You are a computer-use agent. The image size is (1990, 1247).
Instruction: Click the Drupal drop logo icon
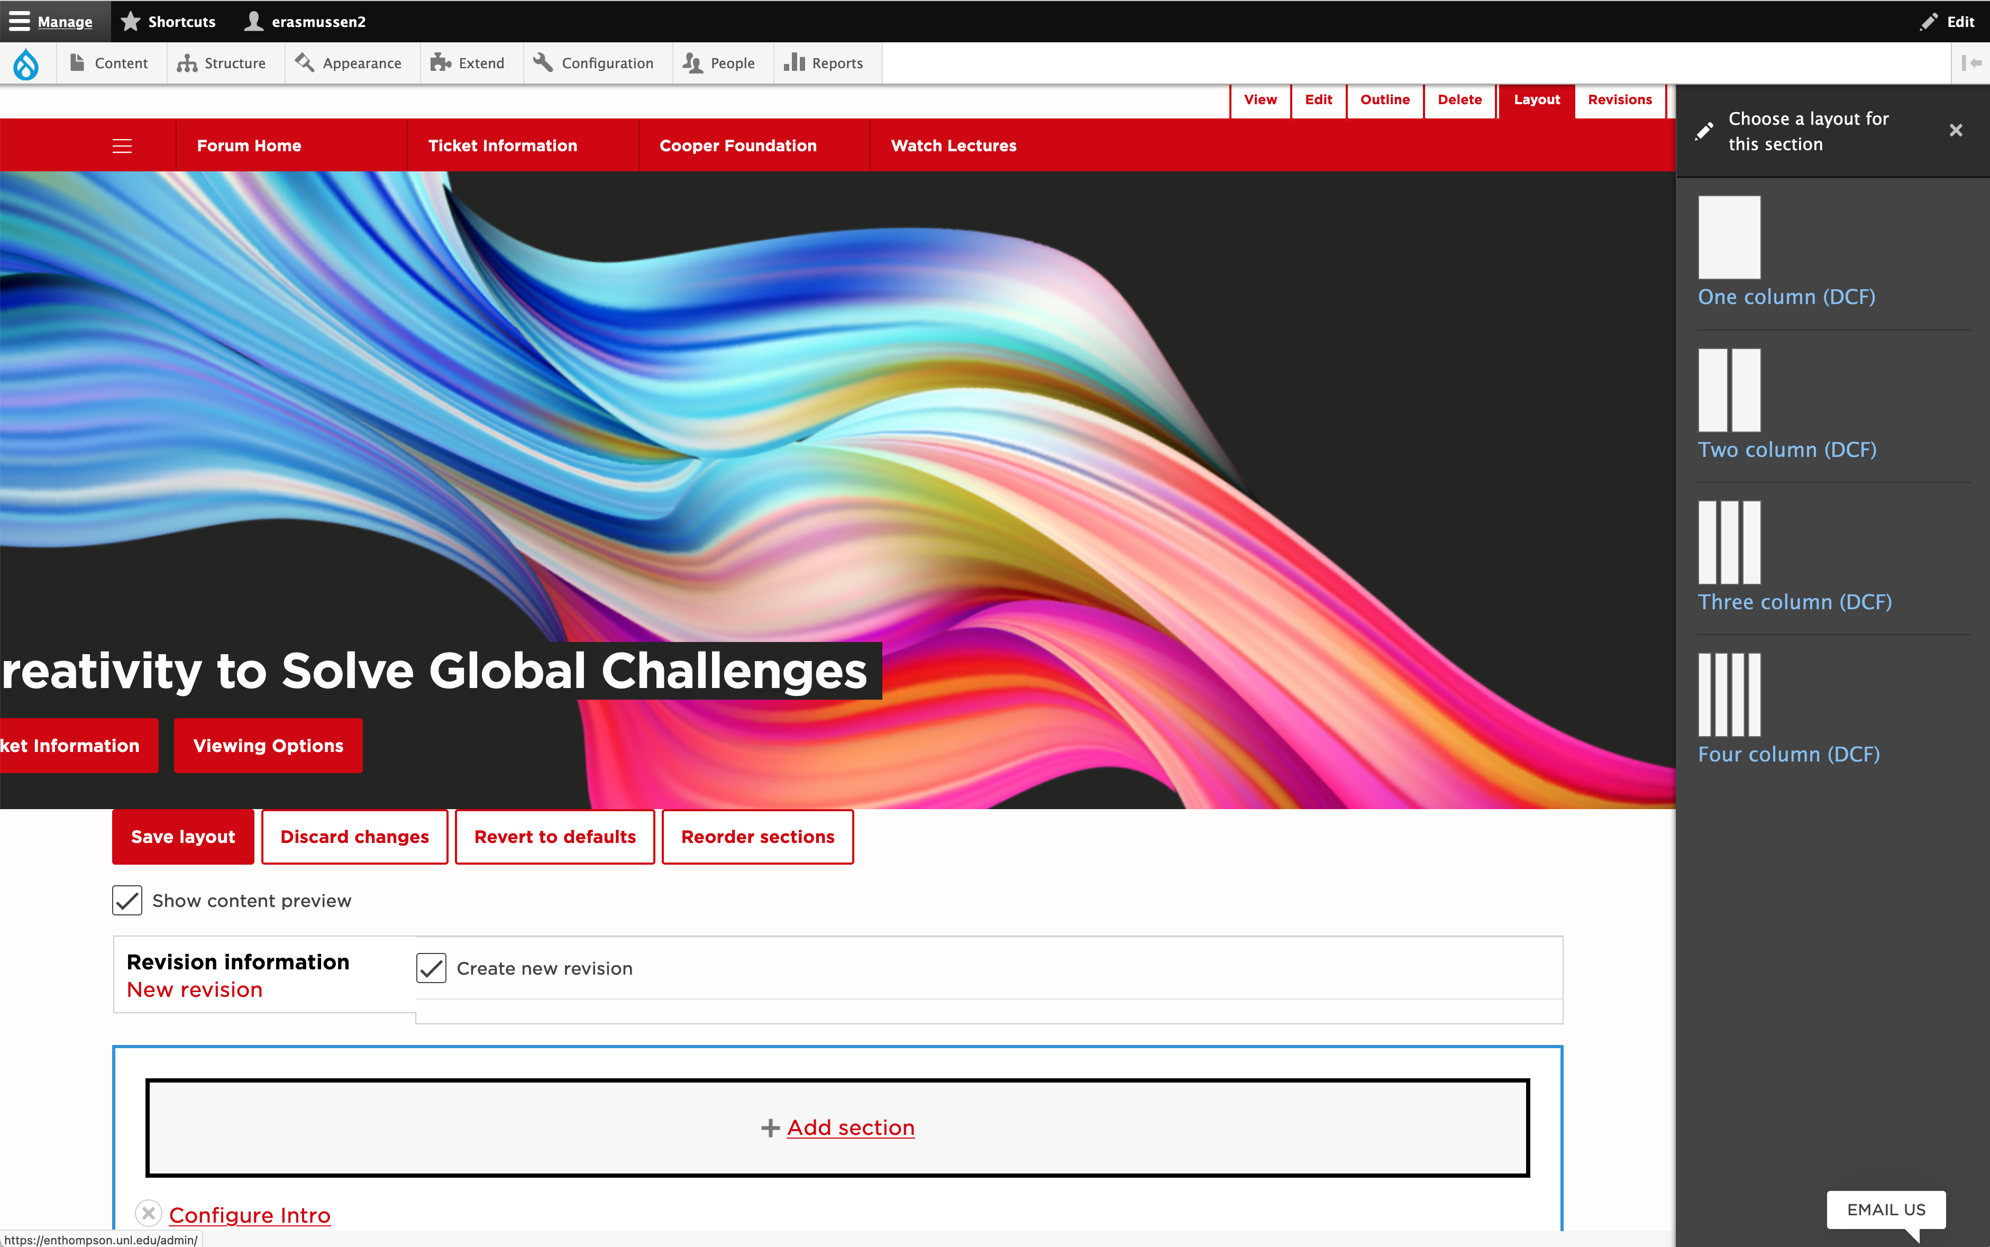26,63
